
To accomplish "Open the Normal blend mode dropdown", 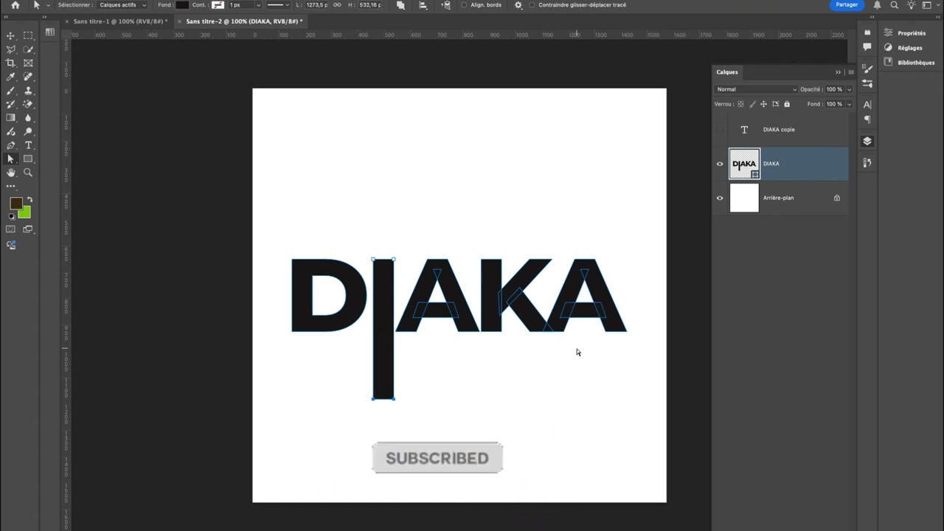I will [x=757, y=89].
